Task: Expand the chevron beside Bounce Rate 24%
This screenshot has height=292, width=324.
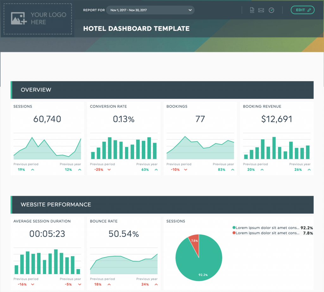Action: 156,284
